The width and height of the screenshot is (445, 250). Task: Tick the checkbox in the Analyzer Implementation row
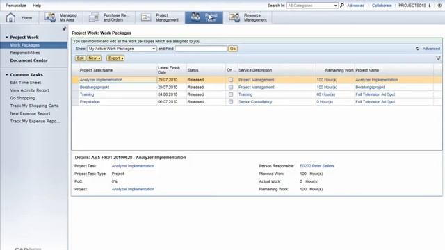pos(231,80)
